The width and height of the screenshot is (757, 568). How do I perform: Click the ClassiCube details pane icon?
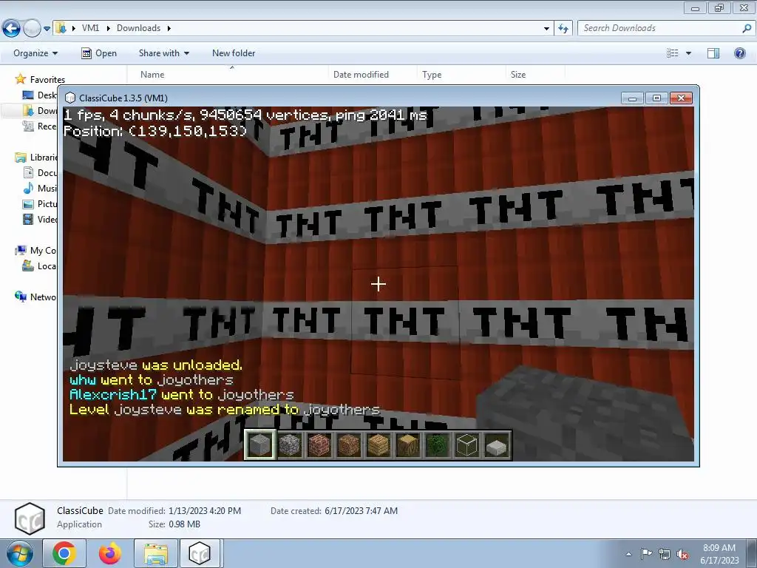pos(30,518)
